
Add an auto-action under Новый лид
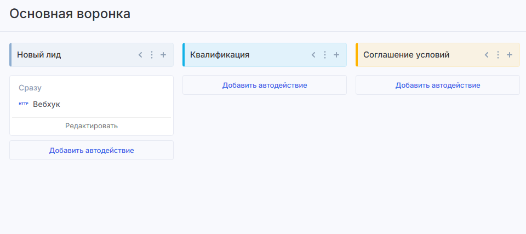point(92,150)
